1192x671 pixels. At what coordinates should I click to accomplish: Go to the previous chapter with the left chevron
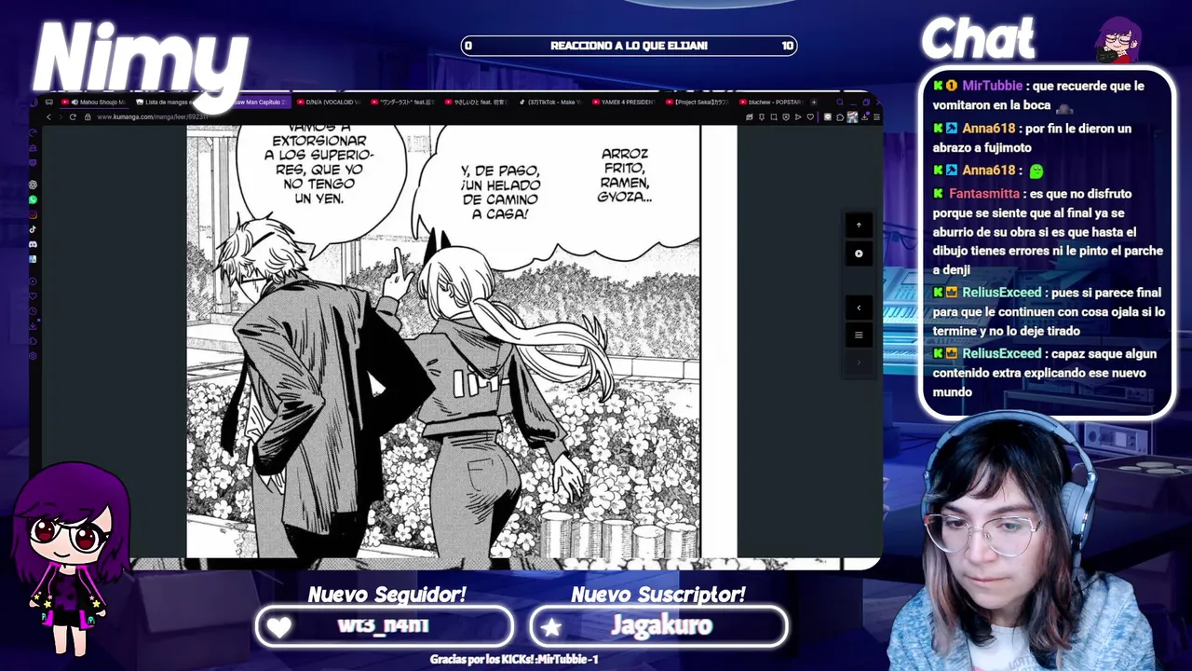[x=859, y=308]
